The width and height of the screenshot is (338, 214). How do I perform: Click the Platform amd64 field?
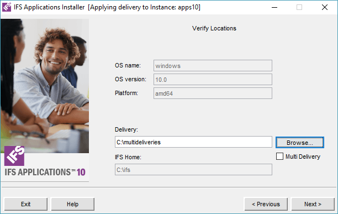tap(213, 93)
